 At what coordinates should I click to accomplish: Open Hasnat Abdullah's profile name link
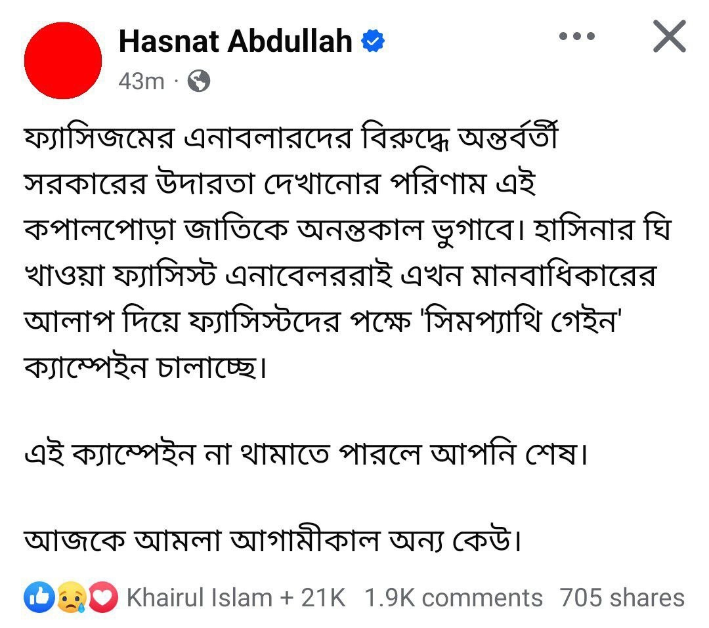236,41
